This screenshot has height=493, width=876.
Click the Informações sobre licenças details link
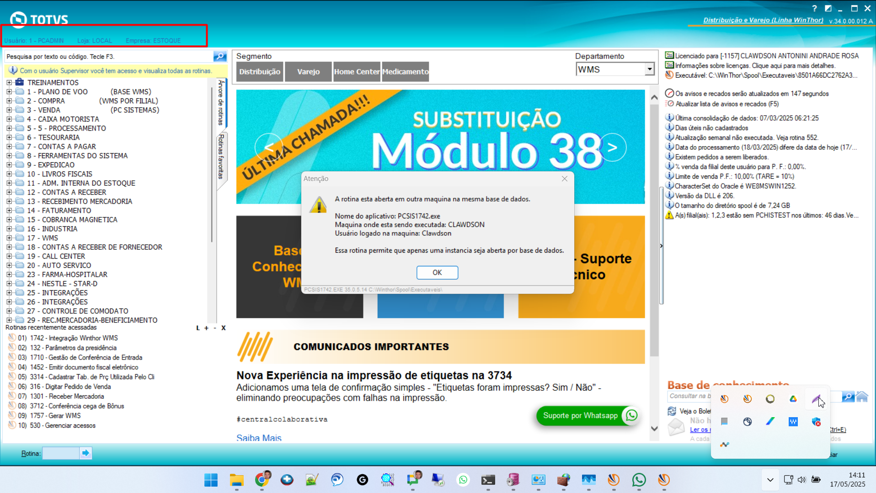755,66
